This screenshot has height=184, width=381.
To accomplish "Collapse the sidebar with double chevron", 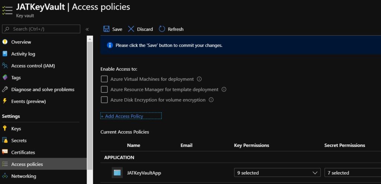I will click(x=87, y=29).
